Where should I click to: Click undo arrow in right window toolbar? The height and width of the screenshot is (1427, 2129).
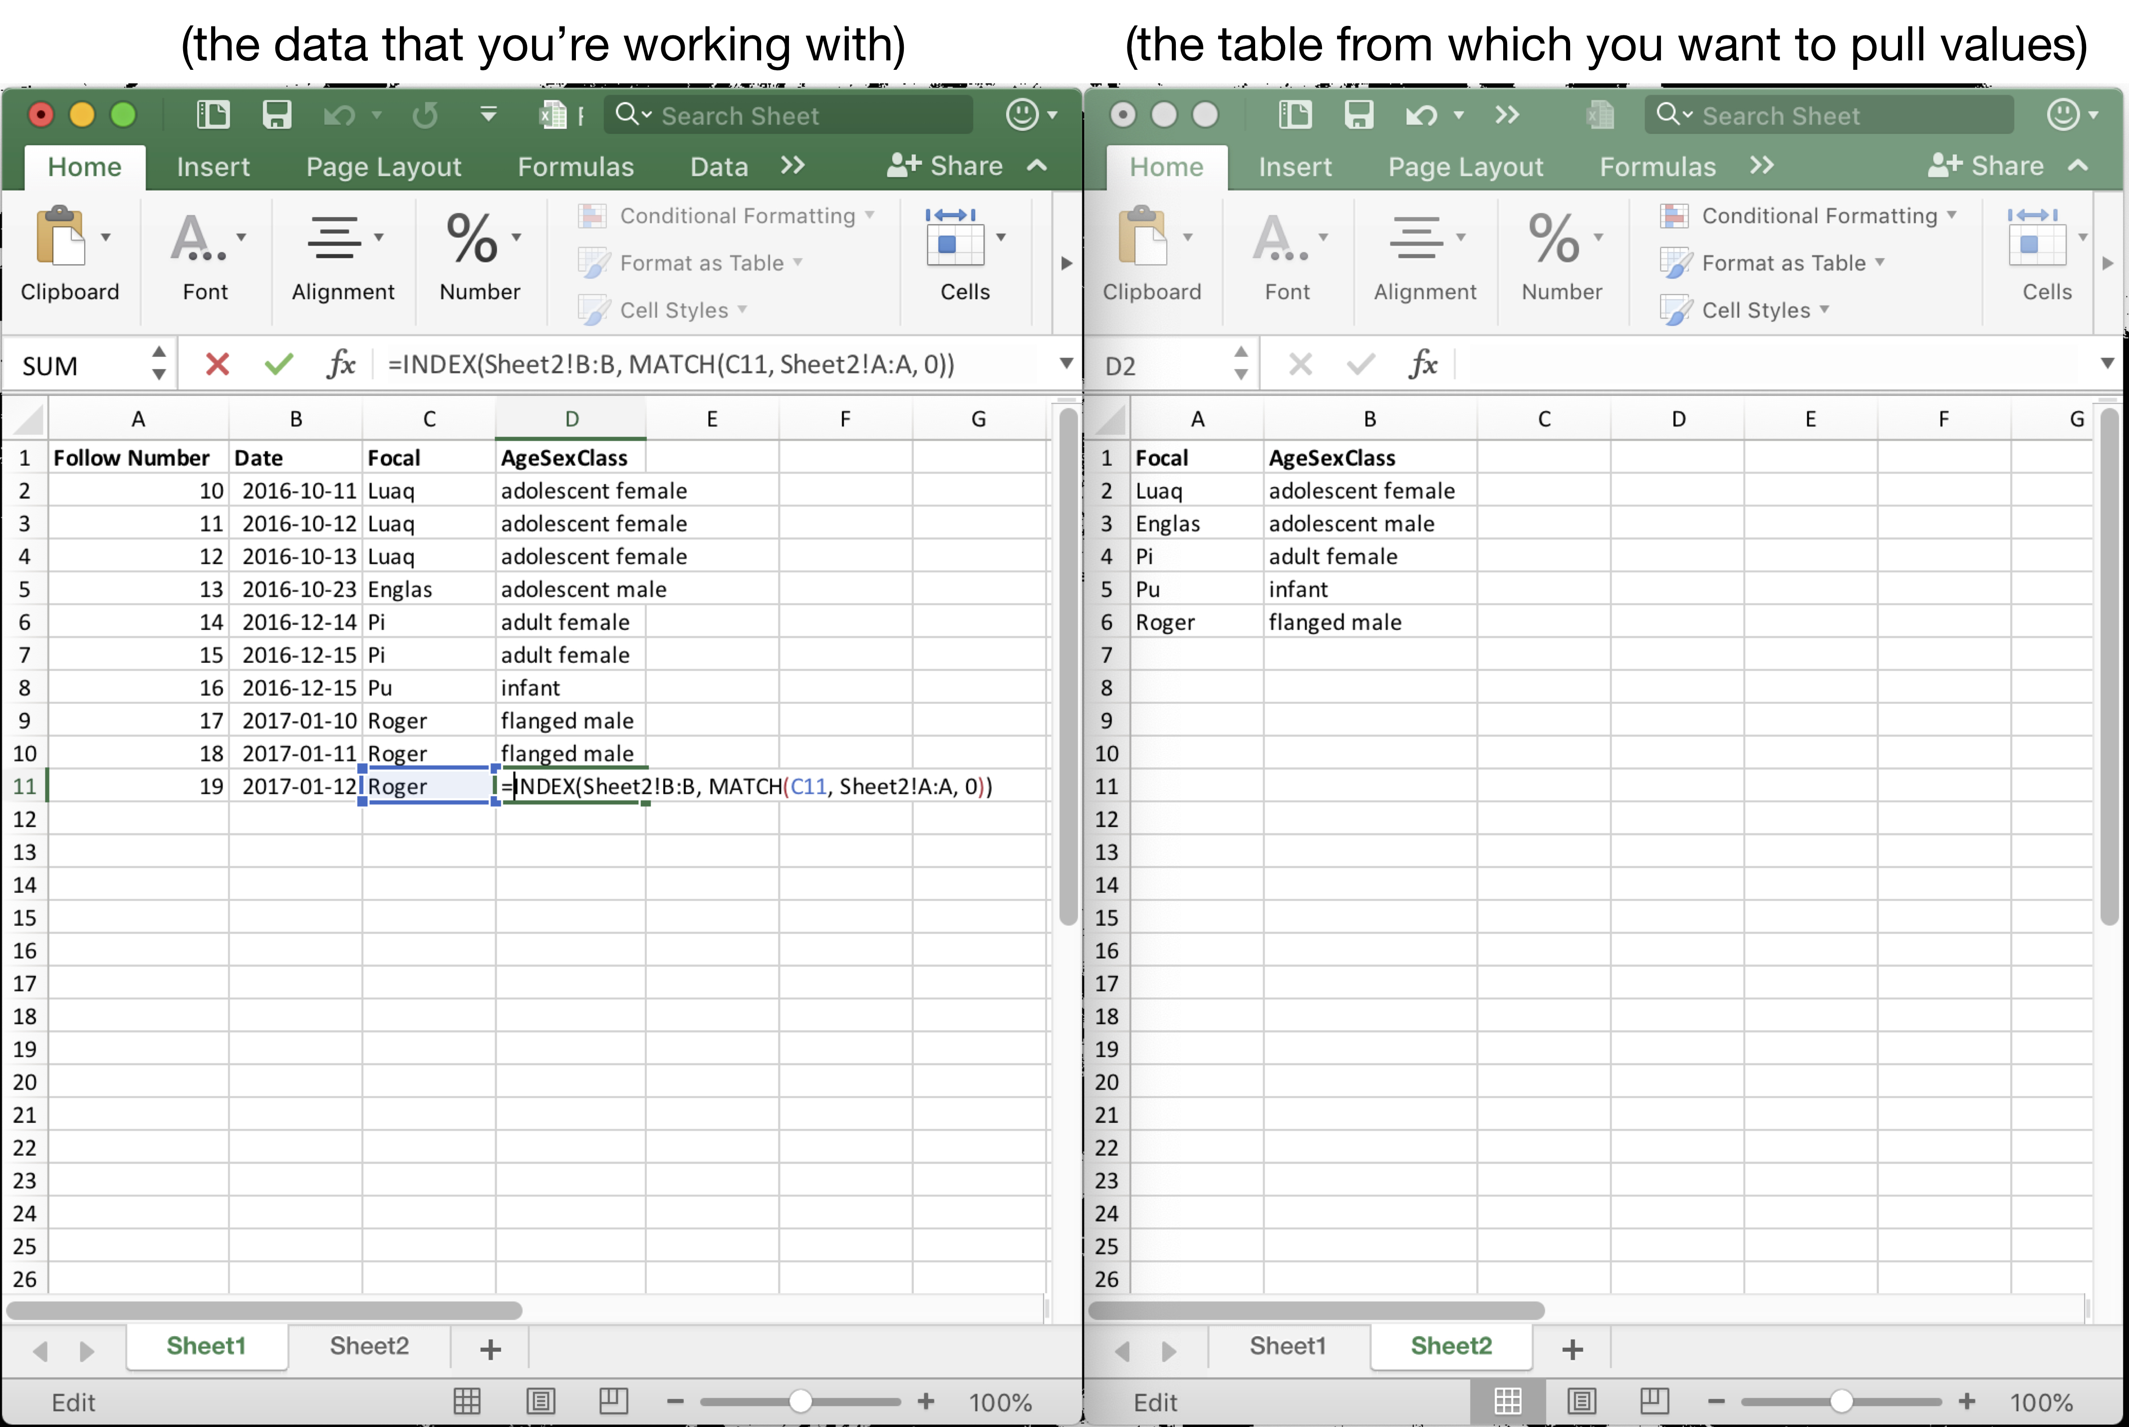pyautogui.click(x=1421, y=115)
